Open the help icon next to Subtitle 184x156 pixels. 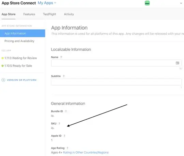(64, 76)
